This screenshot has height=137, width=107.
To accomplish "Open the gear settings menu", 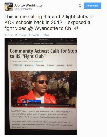I will (80, 6).
